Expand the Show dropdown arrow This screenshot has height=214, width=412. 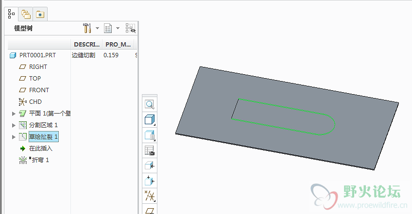118,28
